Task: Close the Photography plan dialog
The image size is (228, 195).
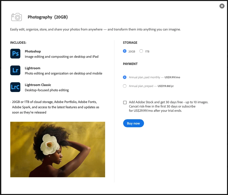Action: [222, 6]
